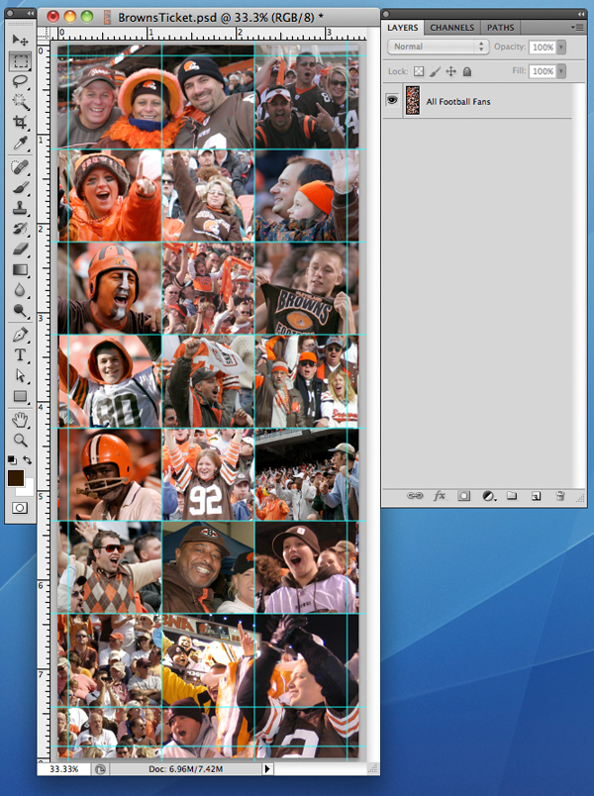Click the zoom percentage field 33.33%
Image resolution: width=594 pixels, height=796 pixels.
tap(64, 768)
